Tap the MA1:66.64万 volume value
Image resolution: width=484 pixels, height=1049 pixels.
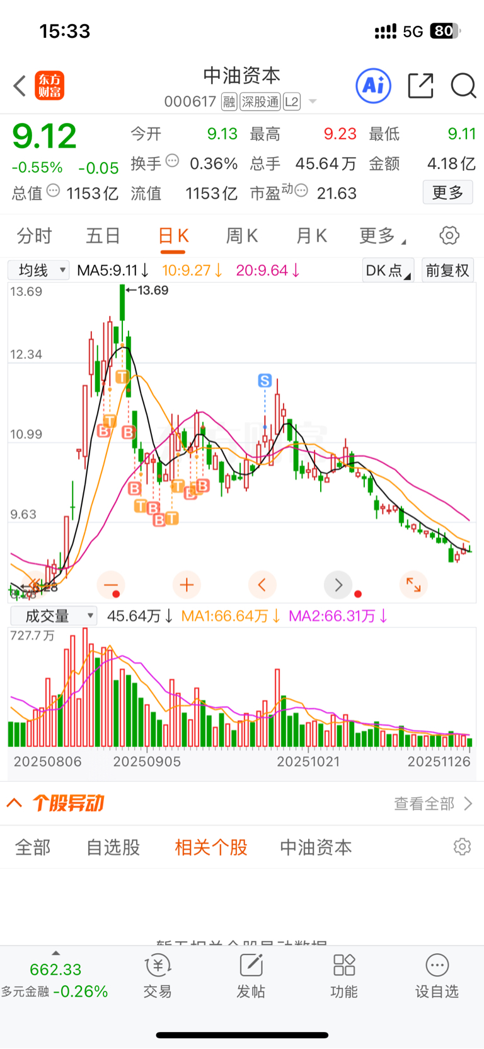(231, 616)
